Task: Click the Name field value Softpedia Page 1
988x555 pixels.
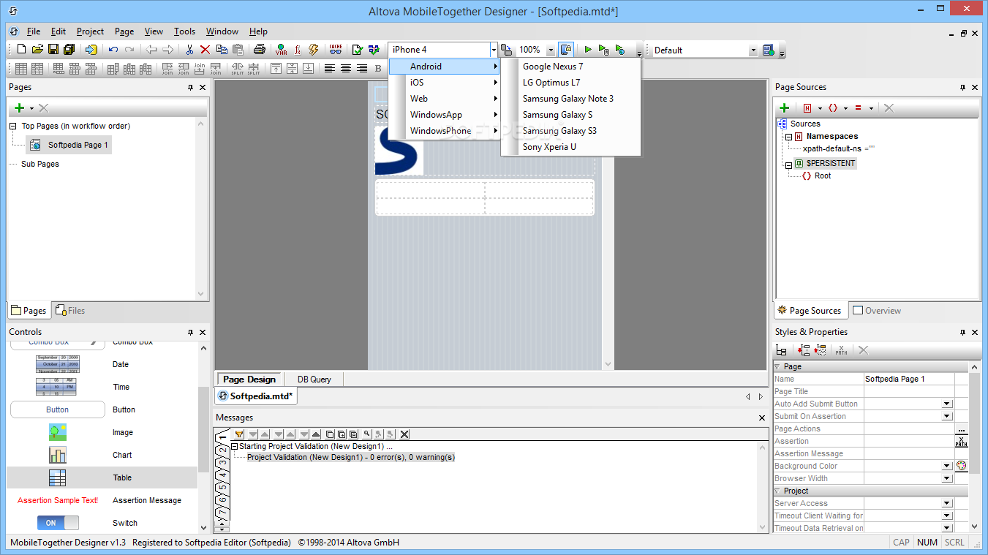Action: (x=909, y=380)
